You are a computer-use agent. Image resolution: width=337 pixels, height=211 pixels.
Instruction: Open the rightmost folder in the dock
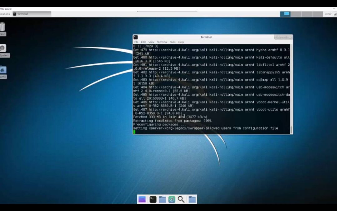(192, 199)
